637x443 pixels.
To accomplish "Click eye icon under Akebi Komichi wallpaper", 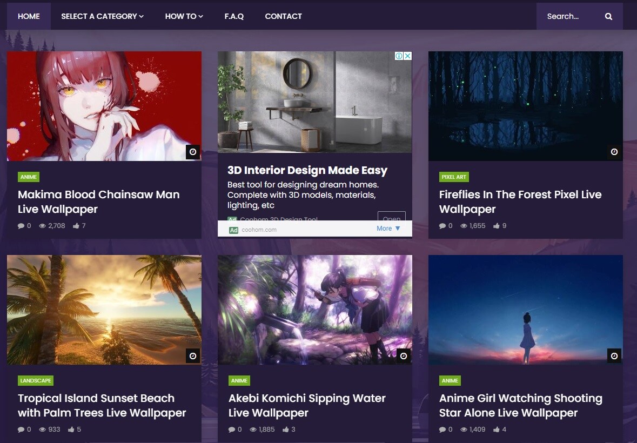I will (253, 429).
